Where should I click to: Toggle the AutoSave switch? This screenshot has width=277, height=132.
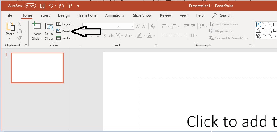30,6
